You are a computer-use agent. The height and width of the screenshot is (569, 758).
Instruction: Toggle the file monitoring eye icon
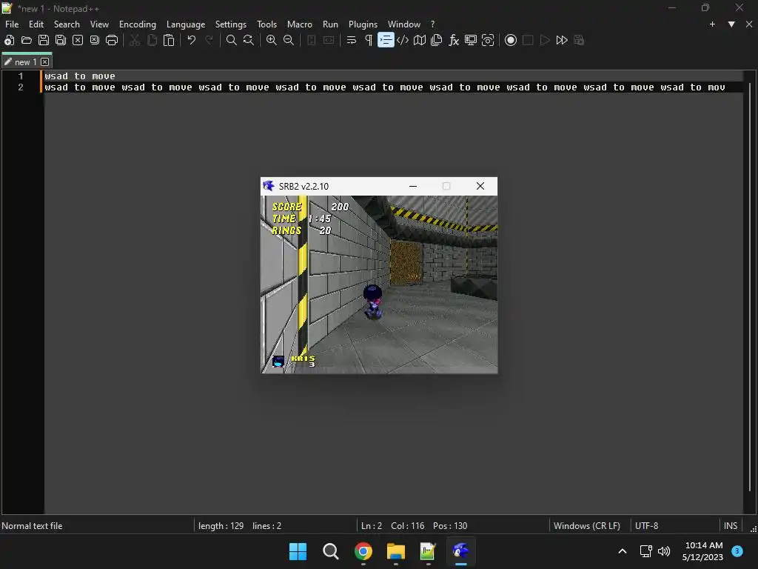pyautogui.click(x=488, y=40)
